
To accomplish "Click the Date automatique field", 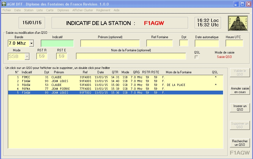I will tap(207, 43).
